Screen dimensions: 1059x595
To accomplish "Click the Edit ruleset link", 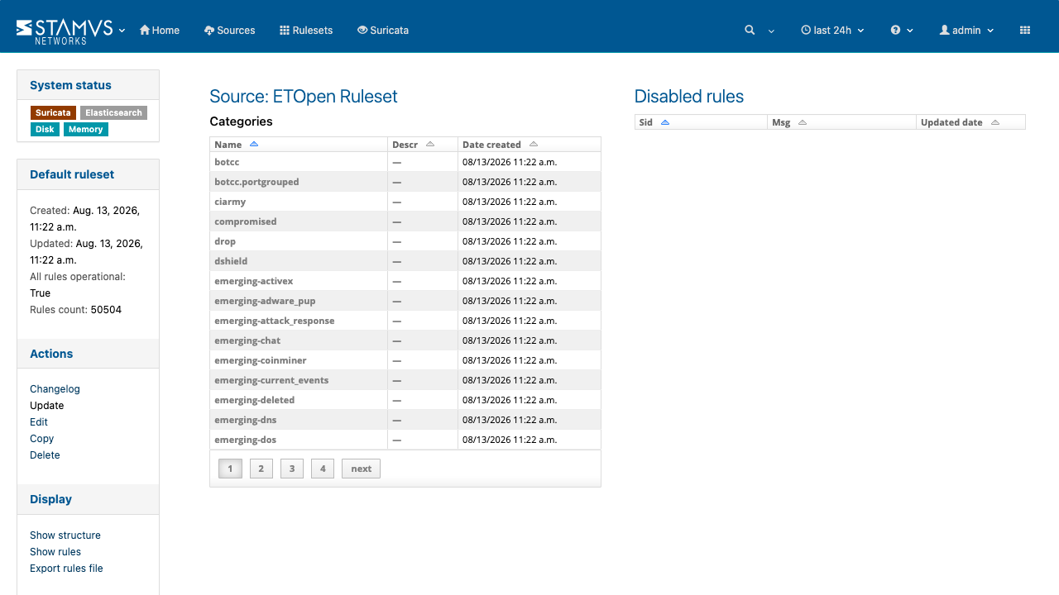I will [39, 421].
